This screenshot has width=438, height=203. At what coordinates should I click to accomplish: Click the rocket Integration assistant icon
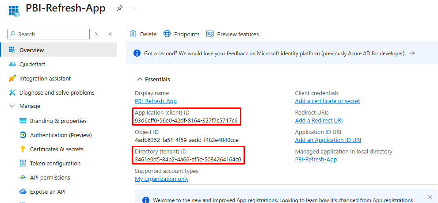[12, 79]
